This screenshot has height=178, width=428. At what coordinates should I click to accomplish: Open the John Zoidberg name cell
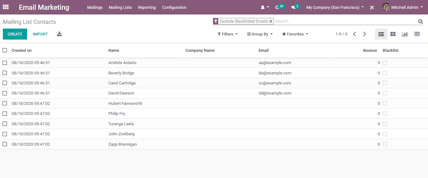tap(121, 134)
